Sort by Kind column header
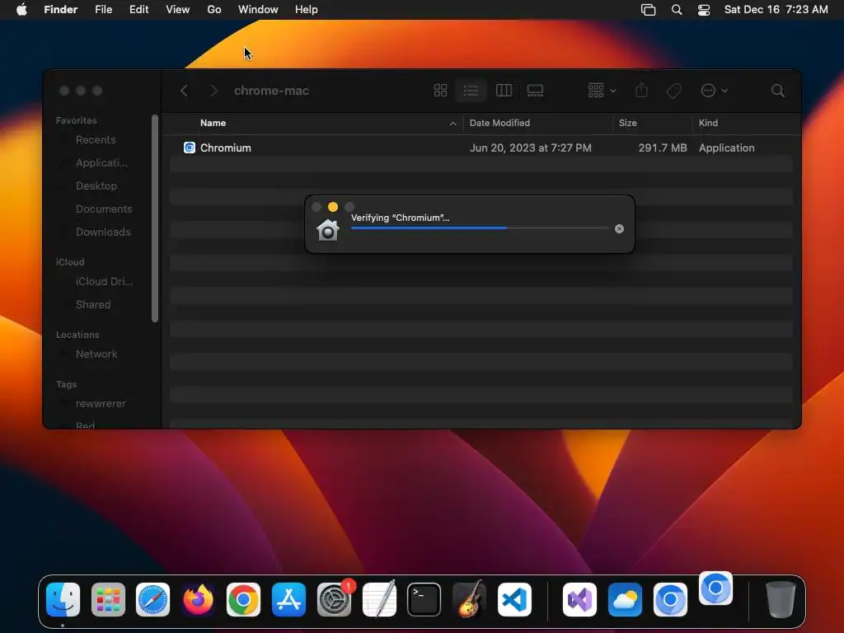844x633 pixels. click(x=708, y=123)
